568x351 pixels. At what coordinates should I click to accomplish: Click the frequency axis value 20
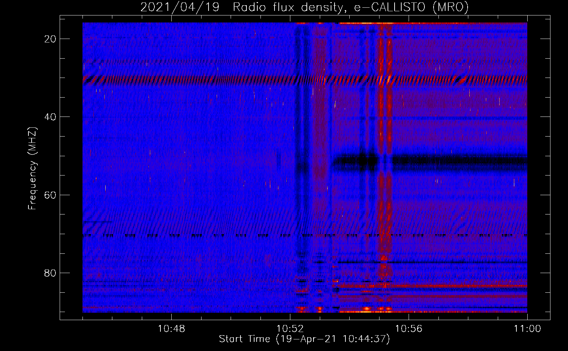click(50, 39)
